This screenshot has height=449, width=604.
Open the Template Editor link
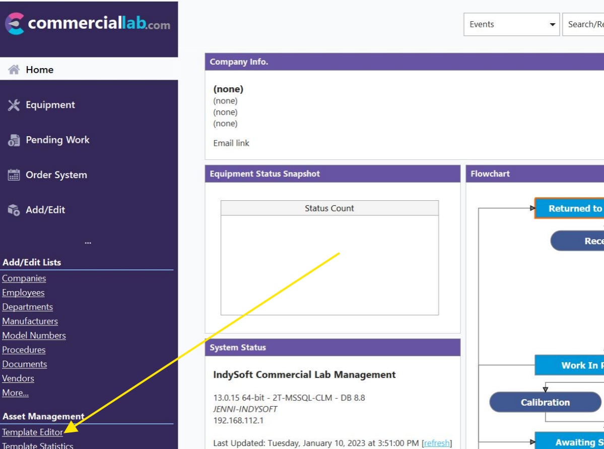pos(32,432)
